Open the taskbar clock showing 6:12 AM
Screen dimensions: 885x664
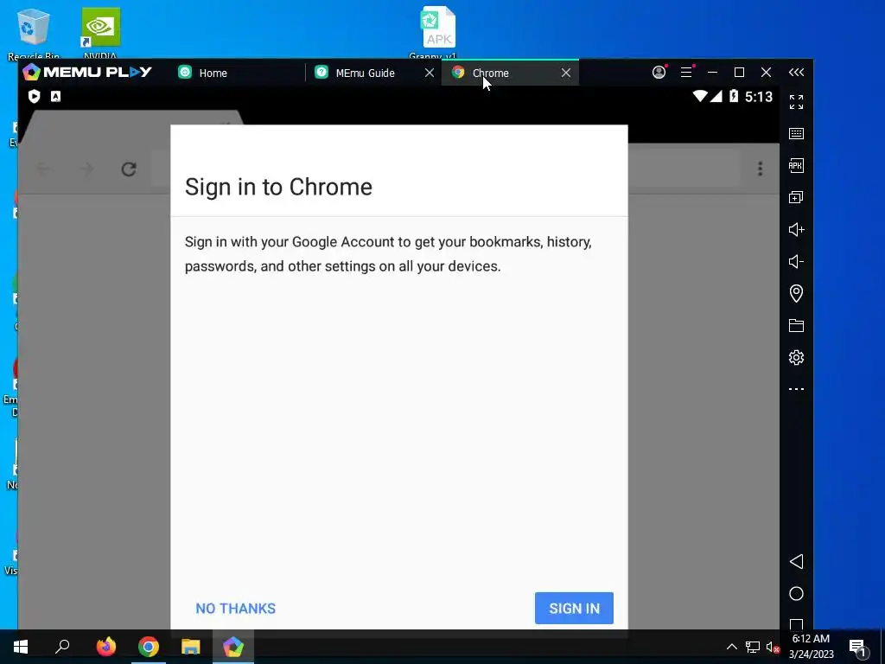(x=811, y=647)
